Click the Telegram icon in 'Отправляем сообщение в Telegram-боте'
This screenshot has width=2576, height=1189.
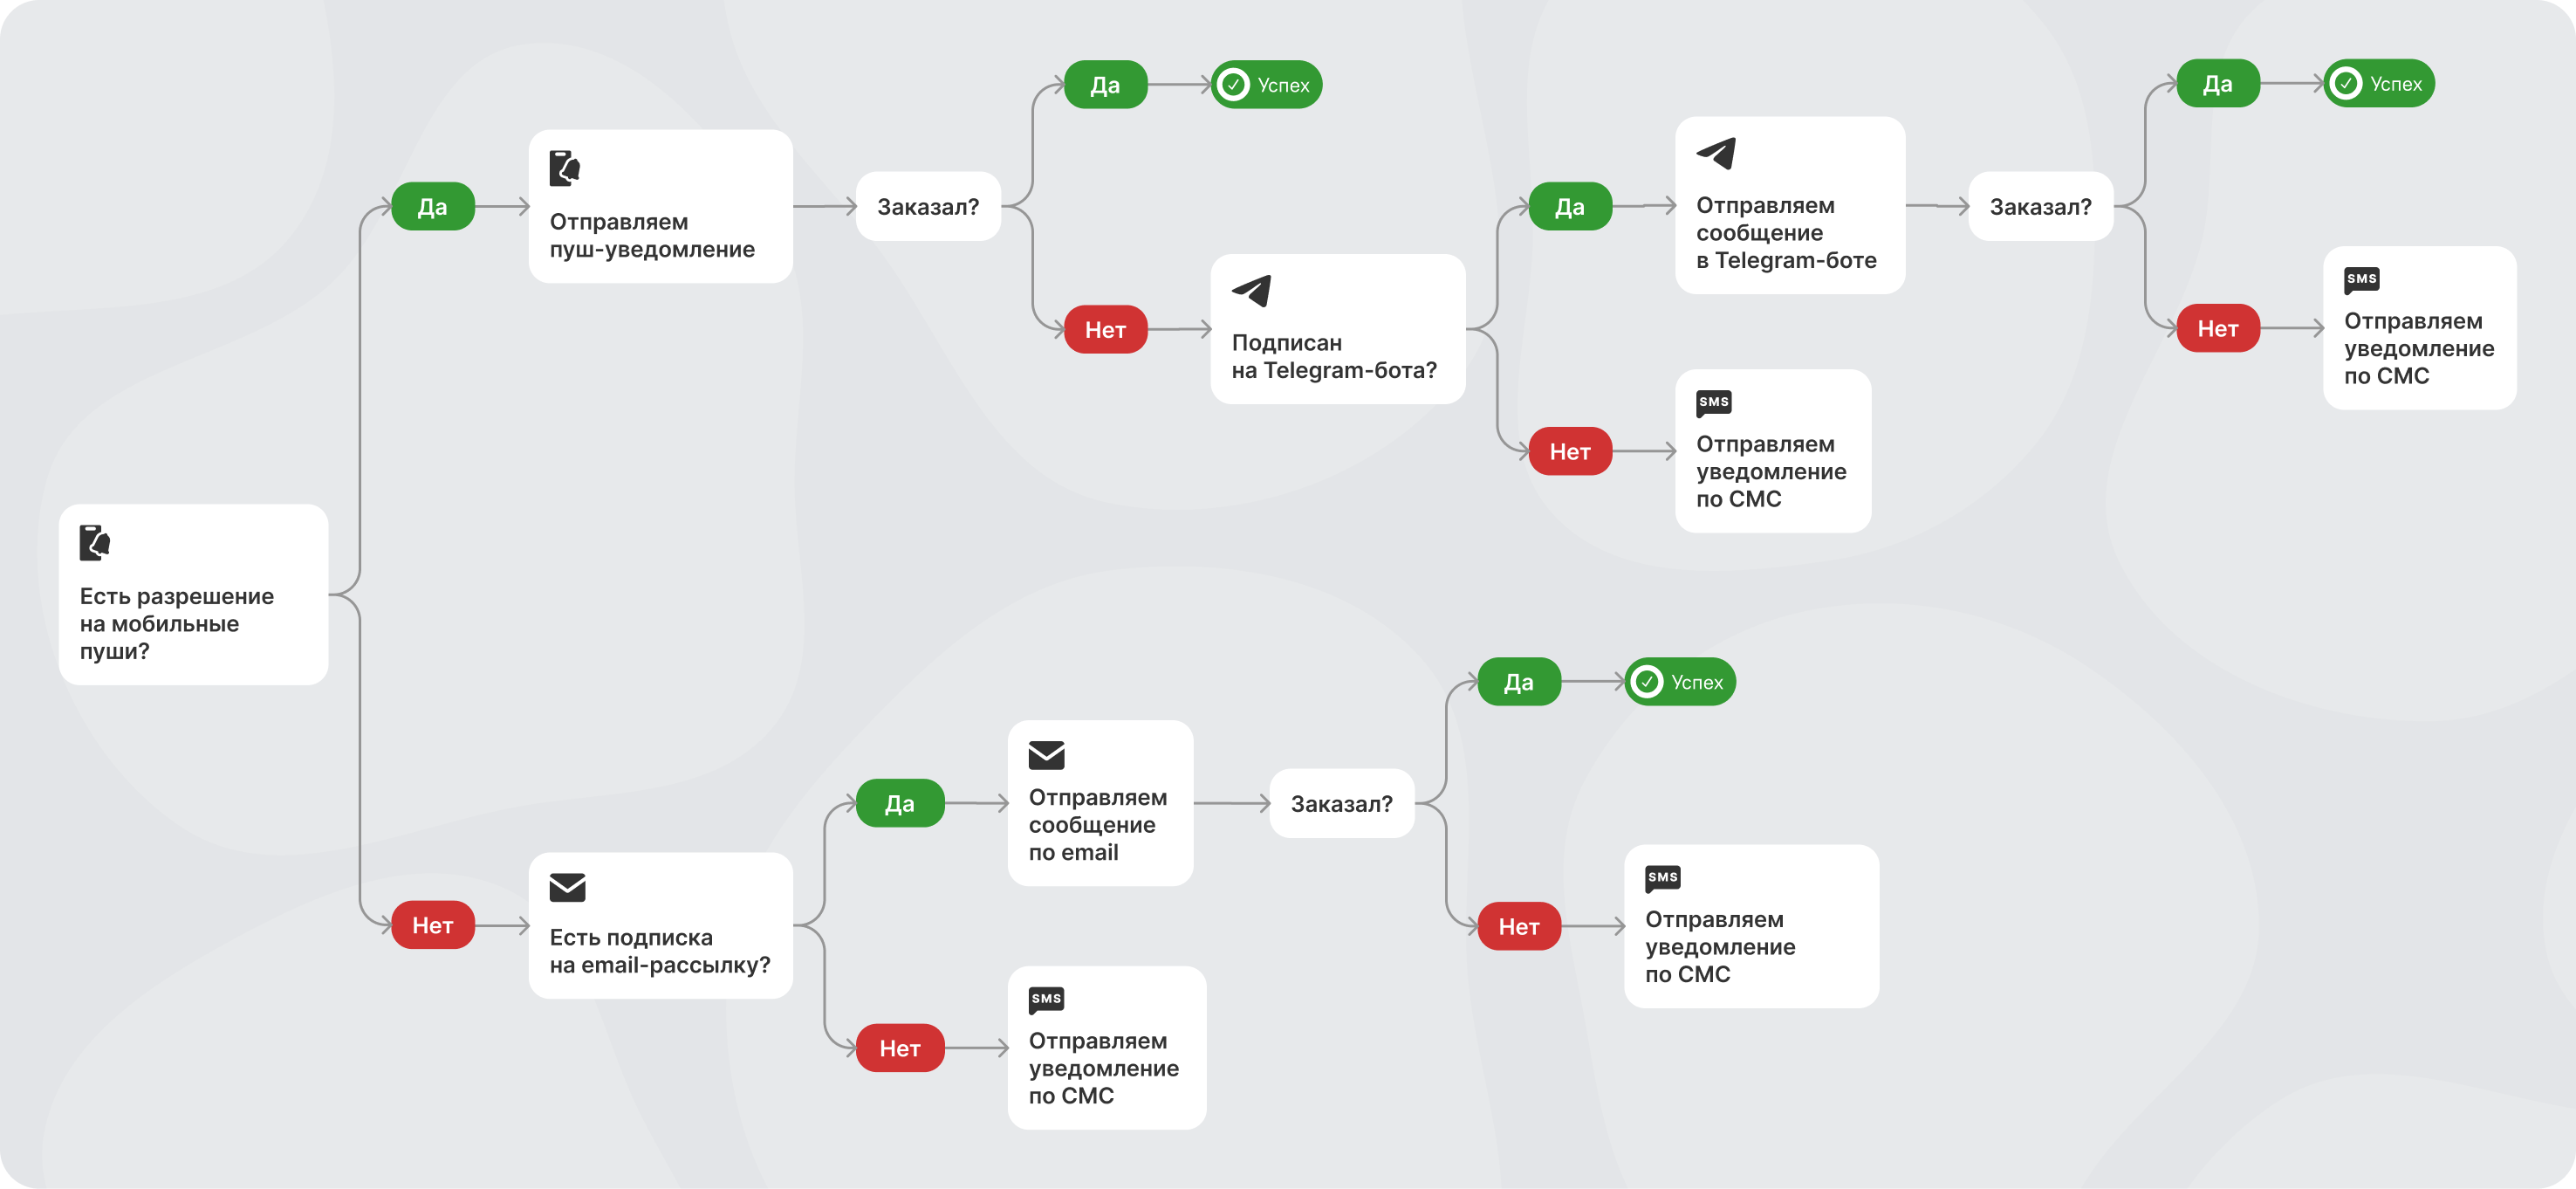coord(1716,153)
